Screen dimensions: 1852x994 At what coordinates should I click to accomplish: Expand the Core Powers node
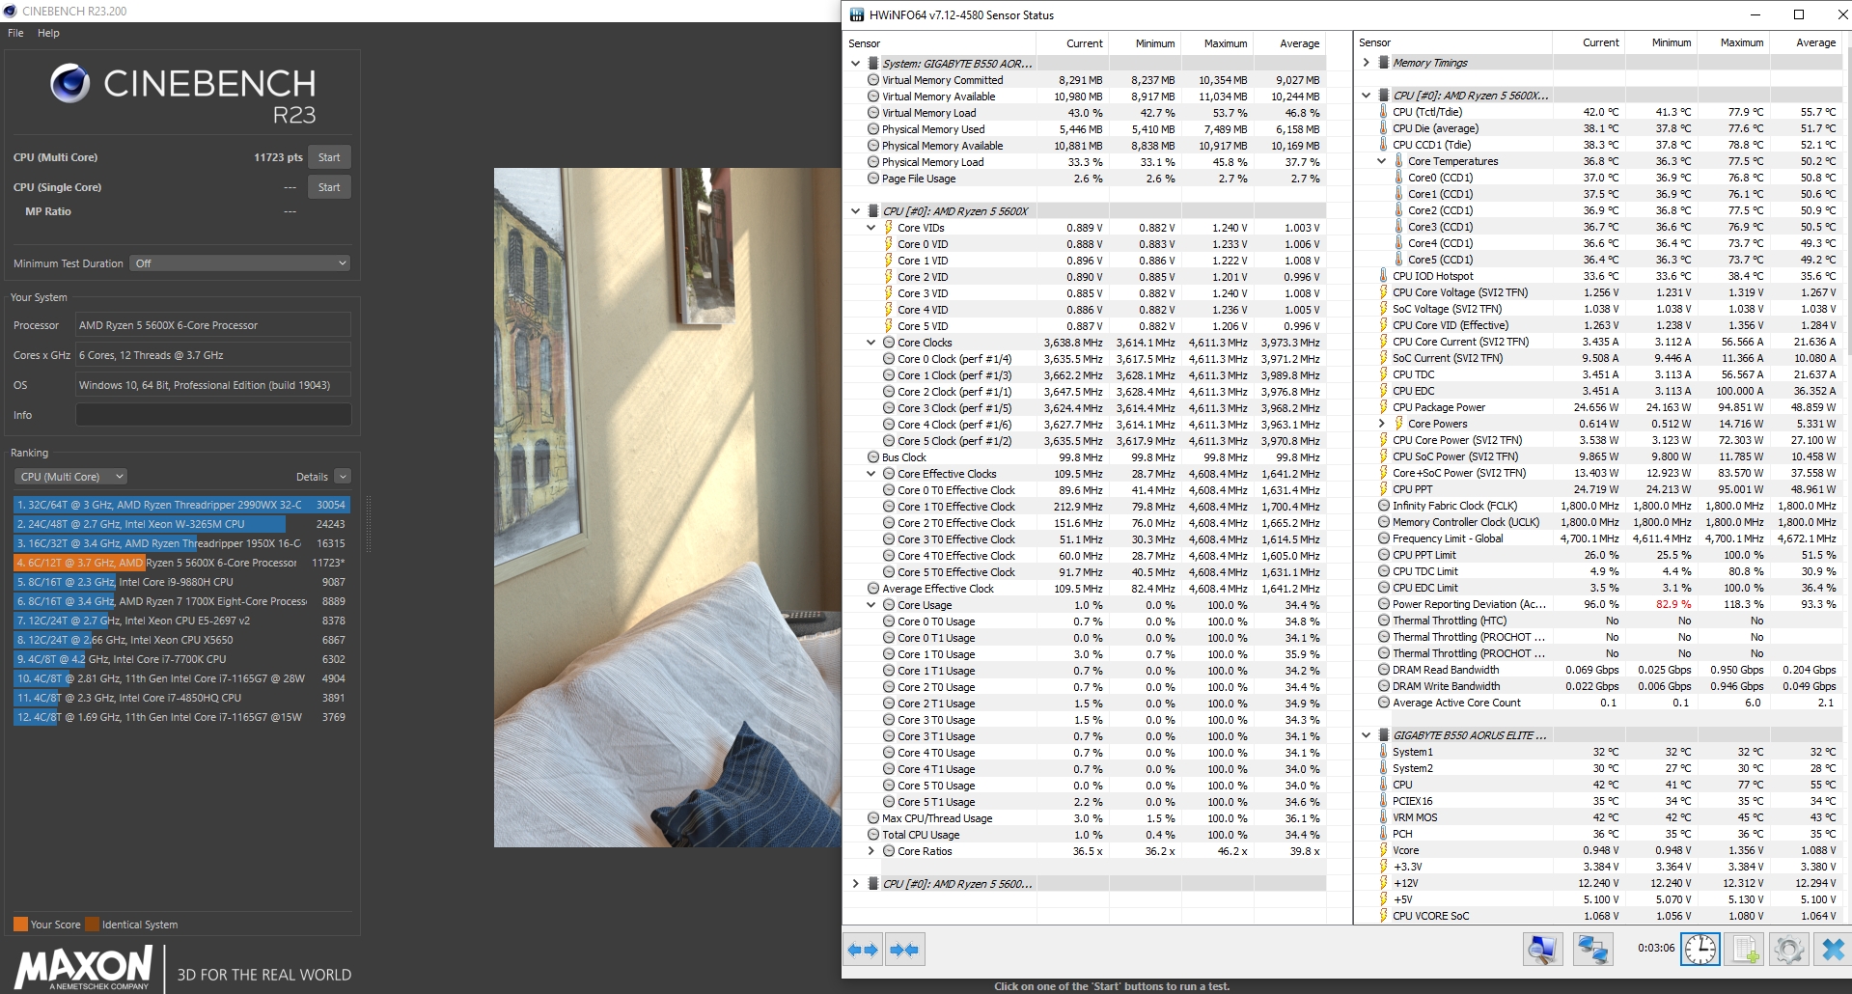[x=1382, y=424]
